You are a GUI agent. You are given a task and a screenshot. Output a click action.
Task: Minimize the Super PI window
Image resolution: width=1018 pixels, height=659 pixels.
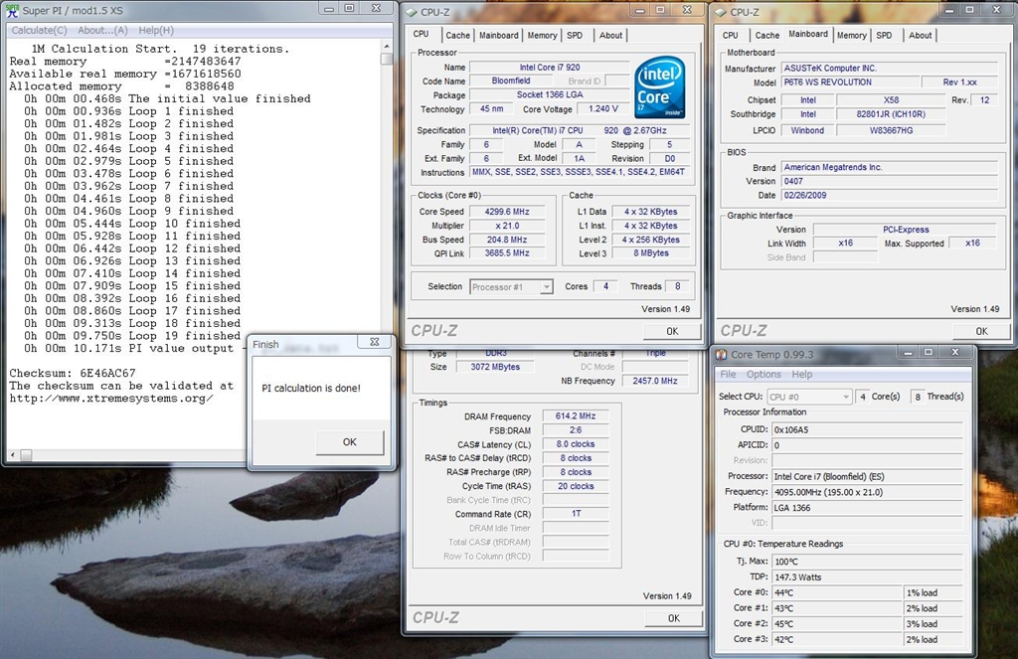[x=329, y=8]
